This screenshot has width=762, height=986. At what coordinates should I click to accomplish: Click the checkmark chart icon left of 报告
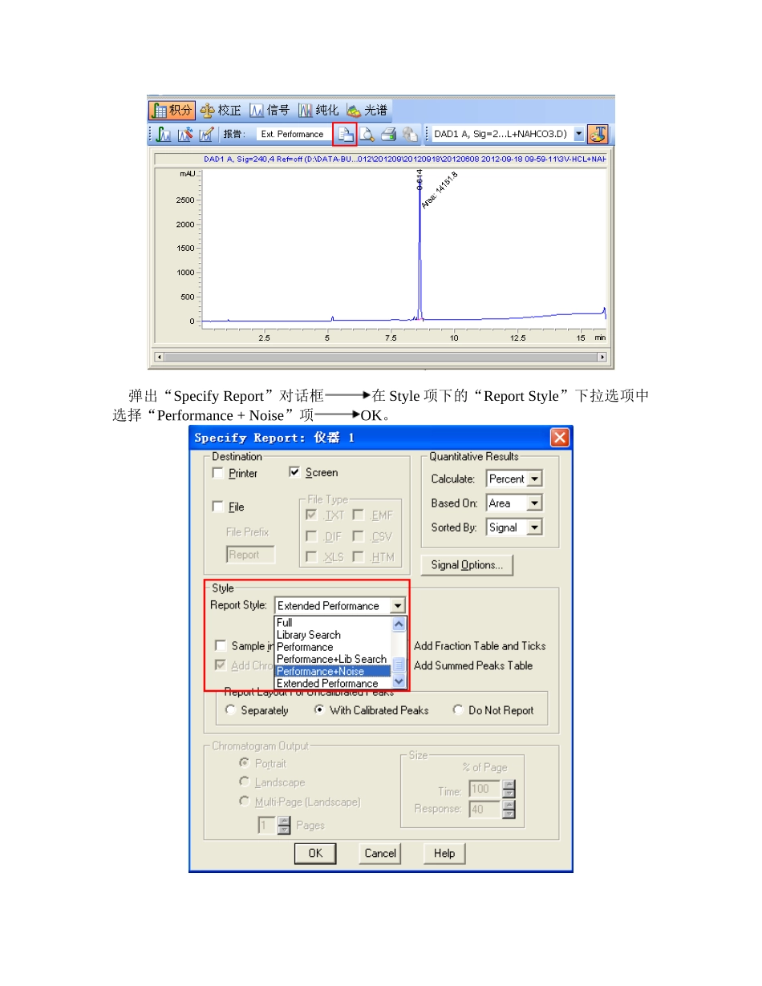pos(206,135)
